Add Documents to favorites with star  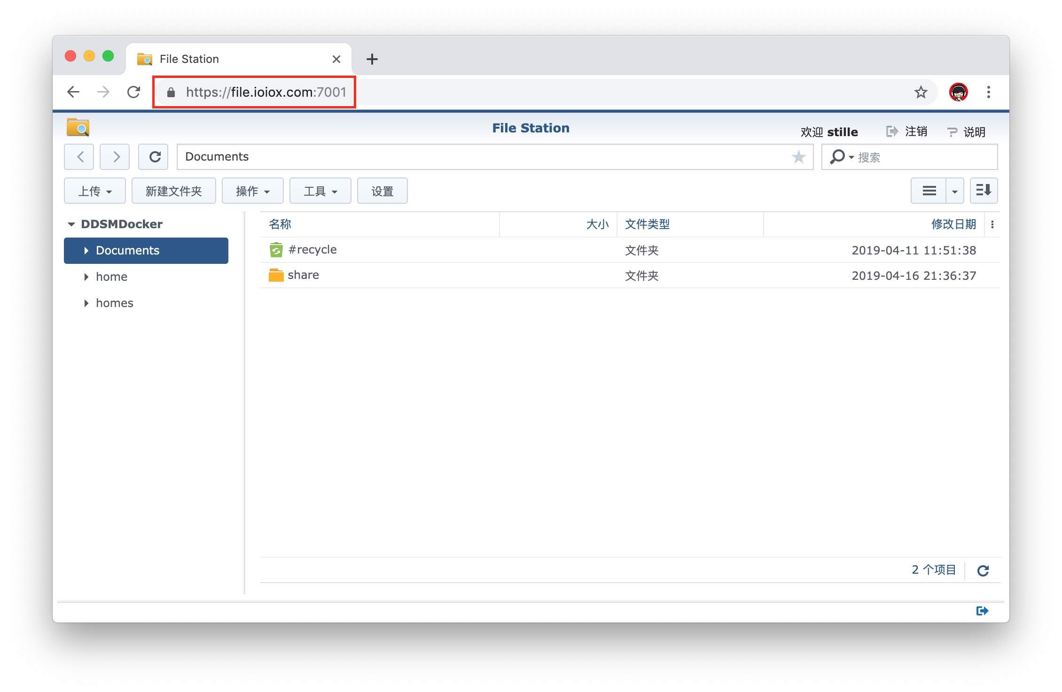pos(798,157)
